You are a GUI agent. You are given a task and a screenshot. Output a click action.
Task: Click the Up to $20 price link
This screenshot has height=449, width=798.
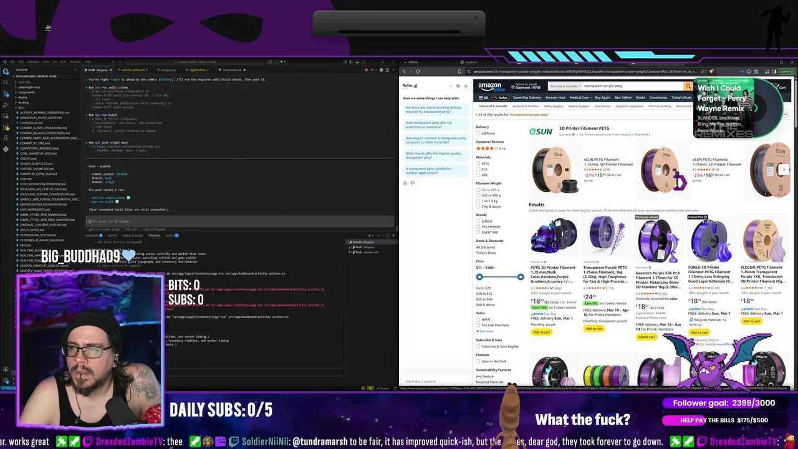click(484, 288)
